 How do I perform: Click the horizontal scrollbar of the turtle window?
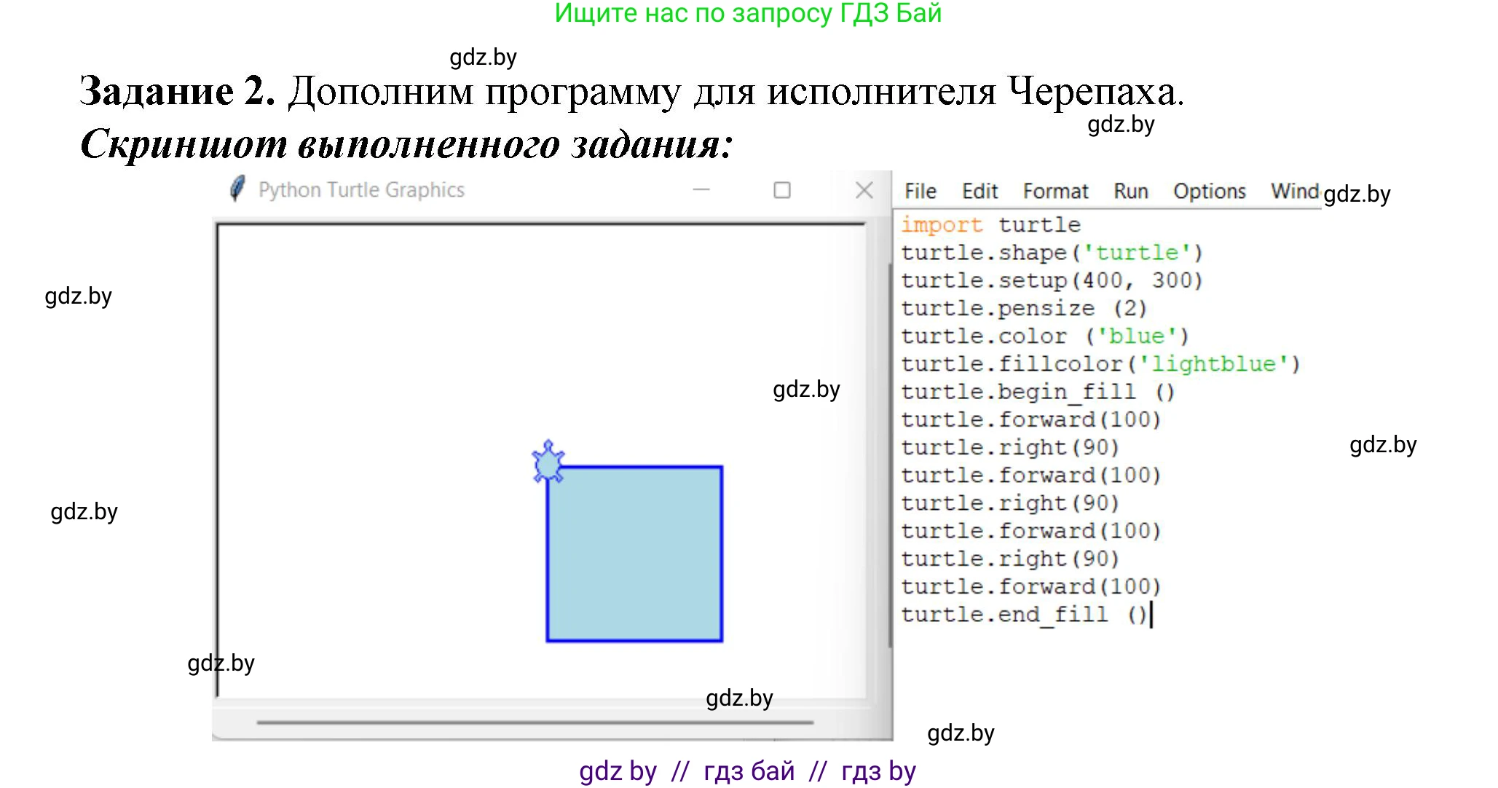(535, 722)
